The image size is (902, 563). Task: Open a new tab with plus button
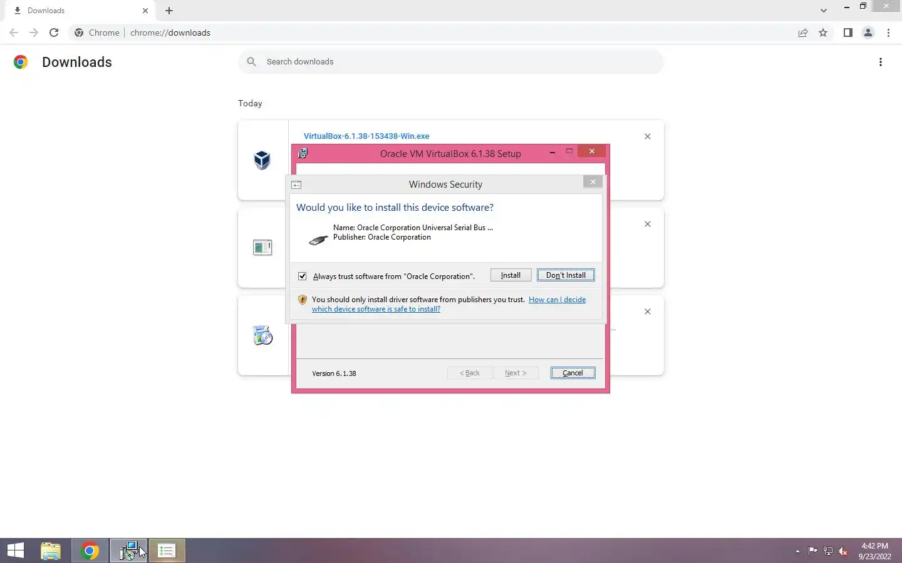[169, 11]
